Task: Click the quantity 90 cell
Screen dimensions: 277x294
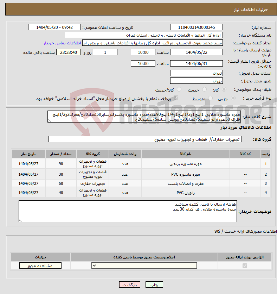Action: tap(61, 164)
